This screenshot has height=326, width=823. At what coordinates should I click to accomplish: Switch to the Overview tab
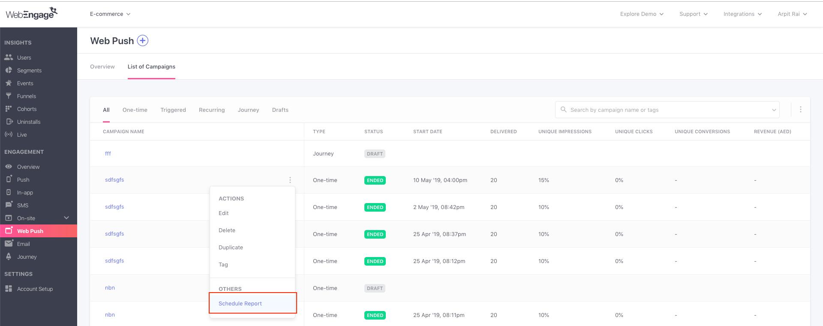(x=102, y=67)
